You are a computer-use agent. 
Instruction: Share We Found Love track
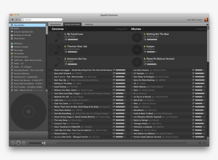[66, 40]
